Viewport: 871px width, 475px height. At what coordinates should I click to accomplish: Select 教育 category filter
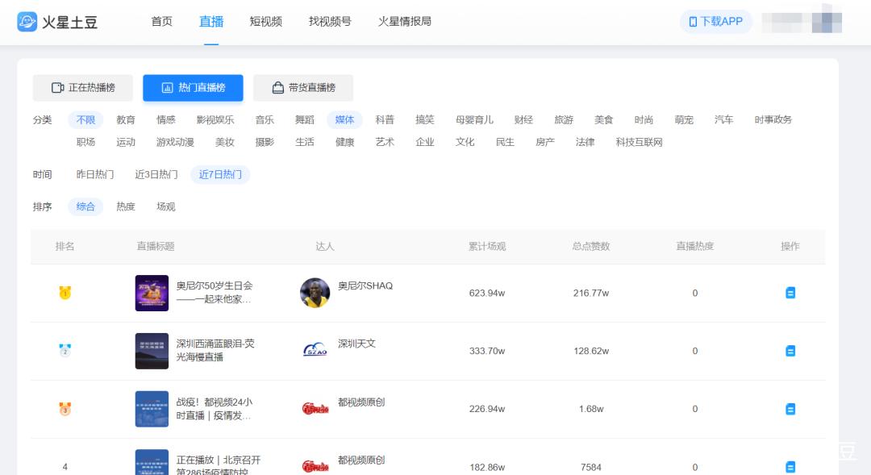click(126, 120)
